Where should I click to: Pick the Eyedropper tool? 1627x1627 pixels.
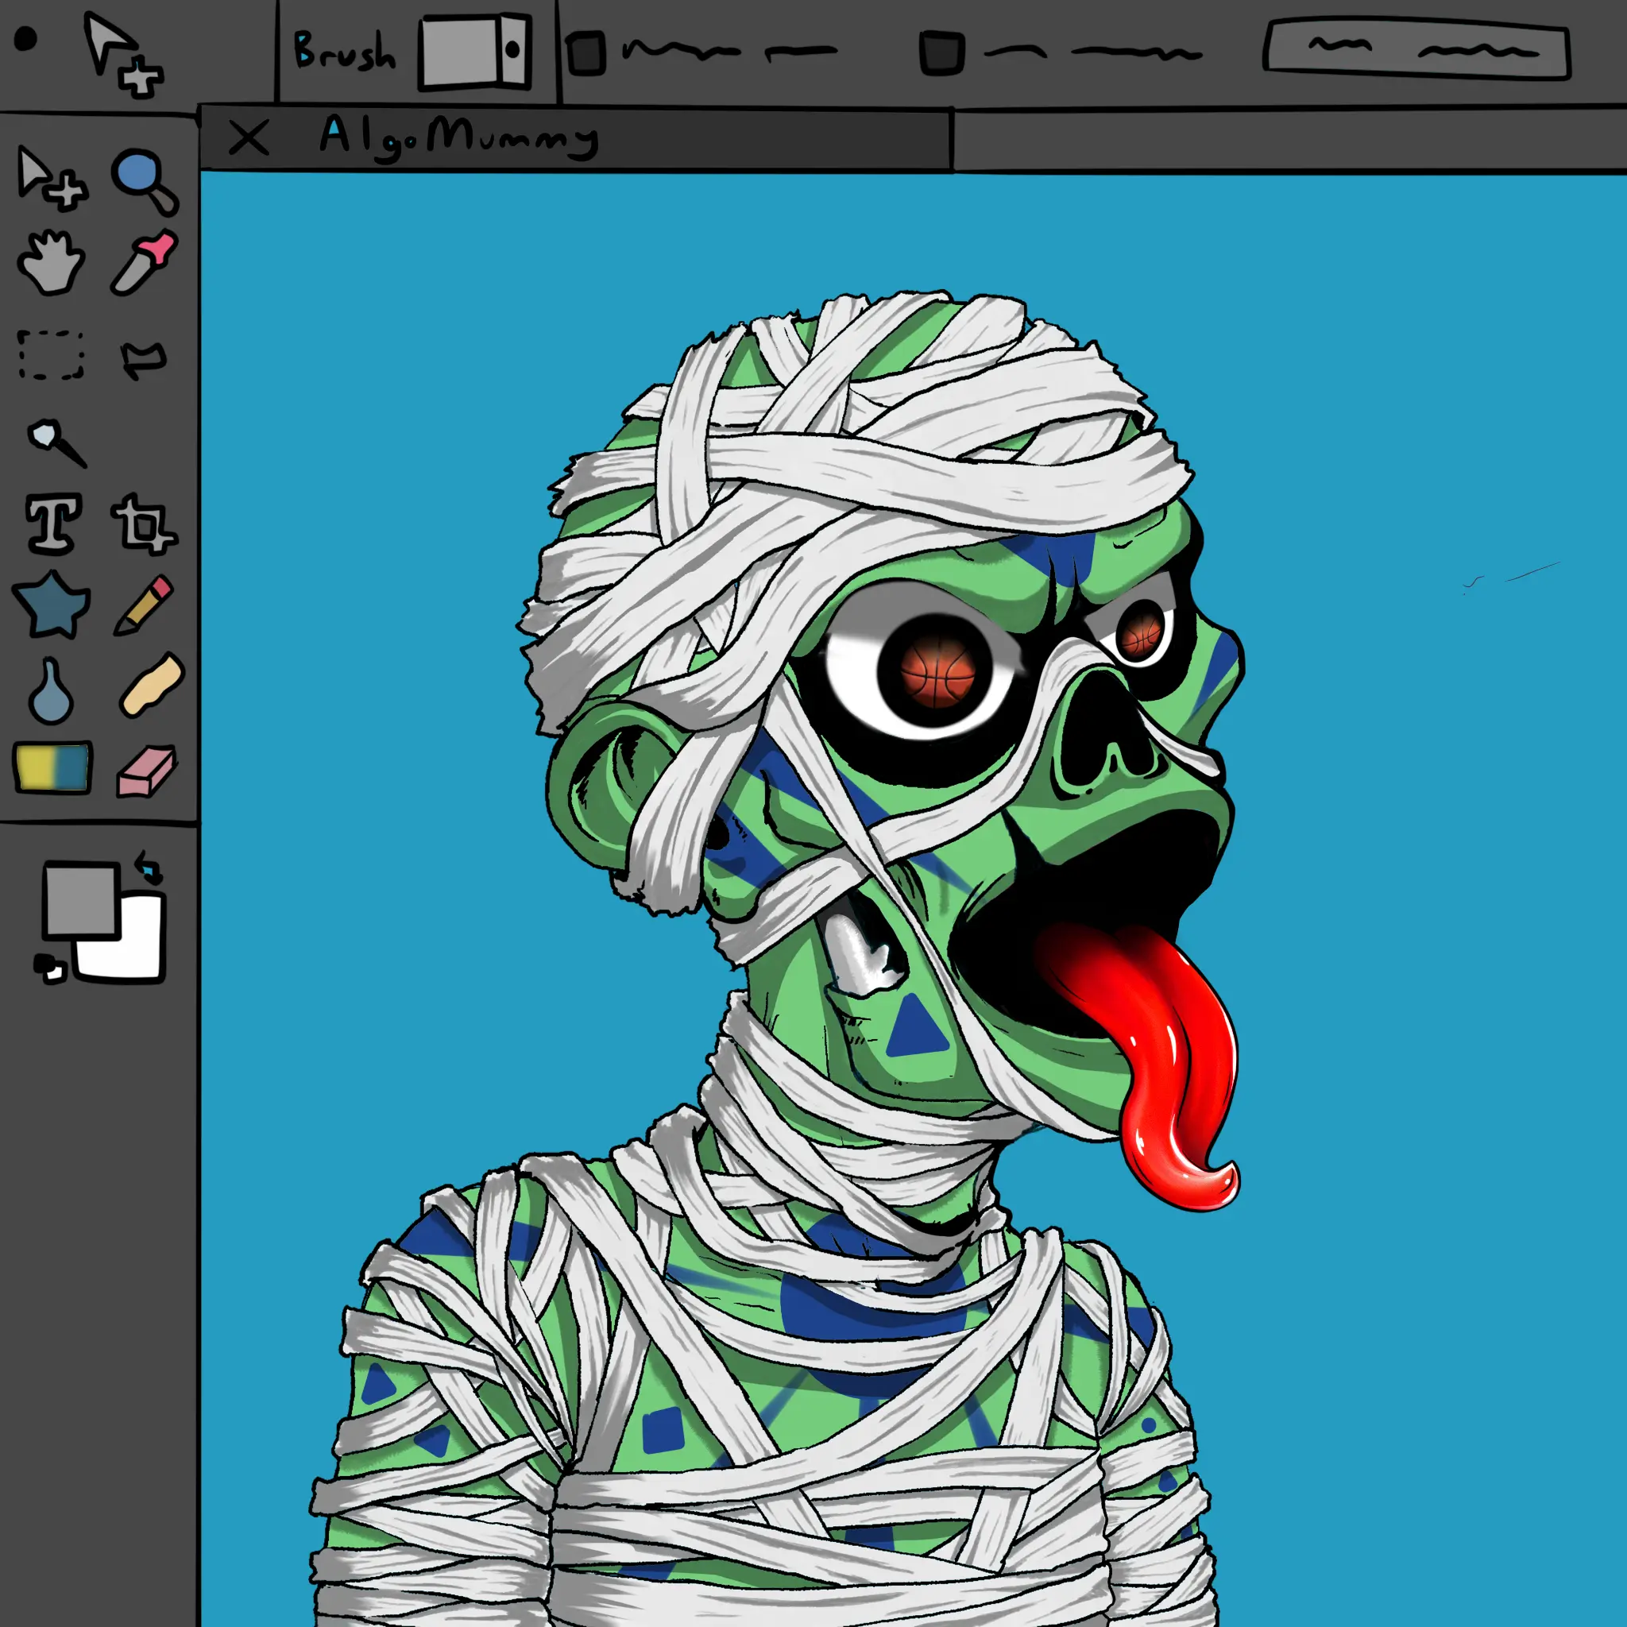coord(145,262)
